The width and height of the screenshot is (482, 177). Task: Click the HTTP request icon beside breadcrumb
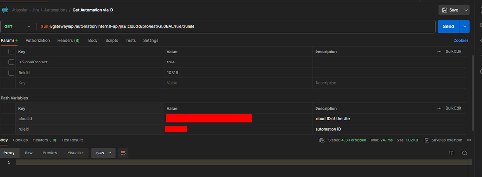(x=5, y=10)
